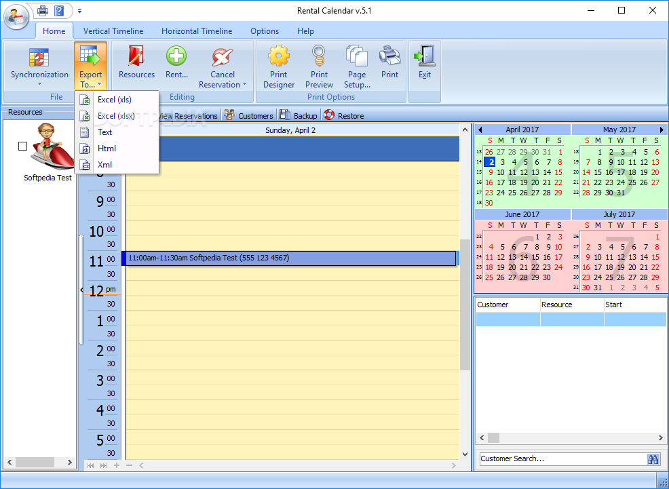Choose Excel (xls) export option

pyautogui.click(x=117, y=99)
